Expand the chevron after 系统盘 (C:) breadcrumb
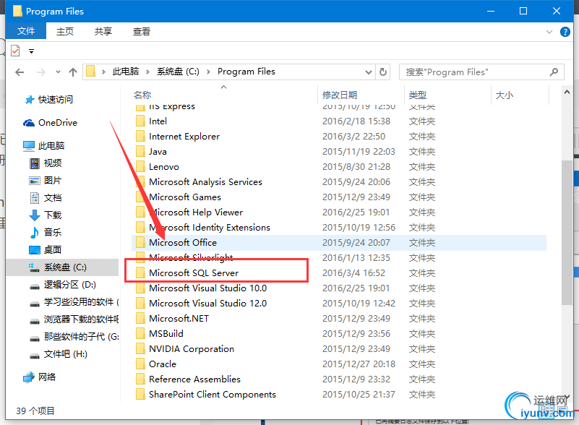579x425 pixels. (x=208, y=72)
